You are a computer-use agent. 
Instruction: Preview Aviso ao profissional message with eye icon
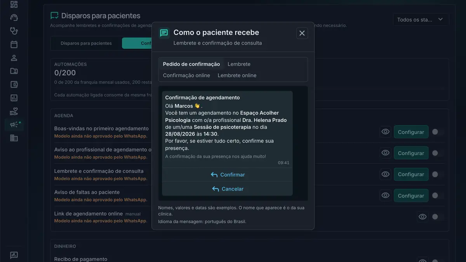point(385,153)
